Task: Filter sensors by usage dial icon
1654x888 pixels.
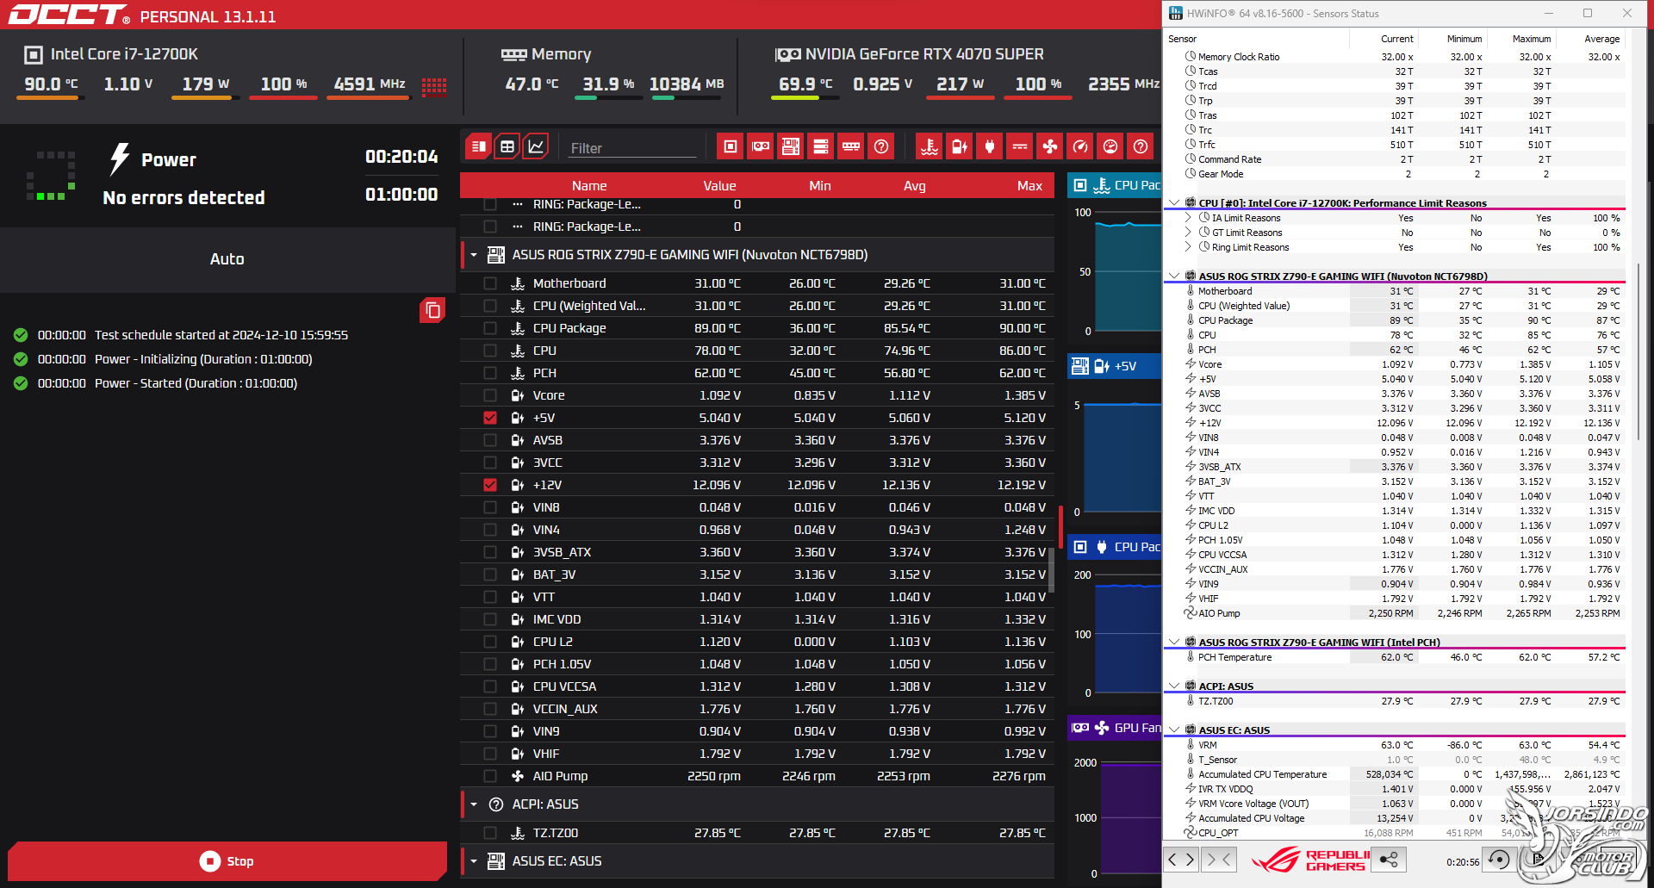Action: point(1110,146)
